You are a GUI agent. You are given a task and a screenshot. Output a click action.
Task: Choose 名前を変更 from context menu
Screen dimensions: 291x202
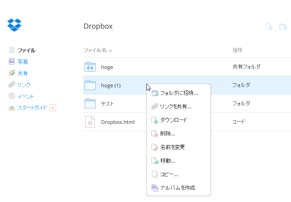[x=179, y=147]
